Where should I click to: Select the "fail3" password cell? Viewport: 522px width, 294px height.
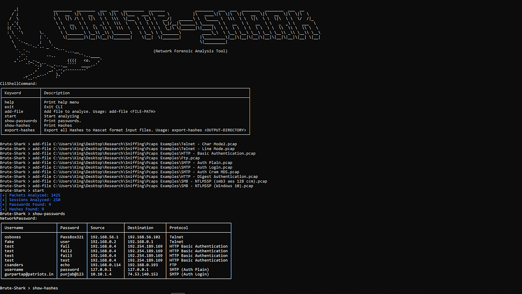[x=66, y=255]
